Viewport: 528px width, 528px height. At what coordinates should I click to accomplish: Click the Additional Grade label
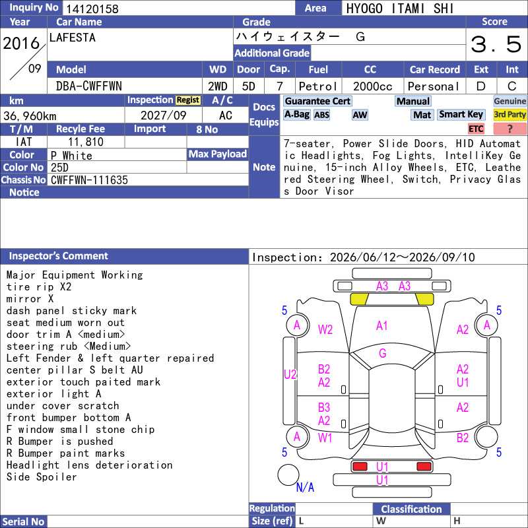click(272, 53)
